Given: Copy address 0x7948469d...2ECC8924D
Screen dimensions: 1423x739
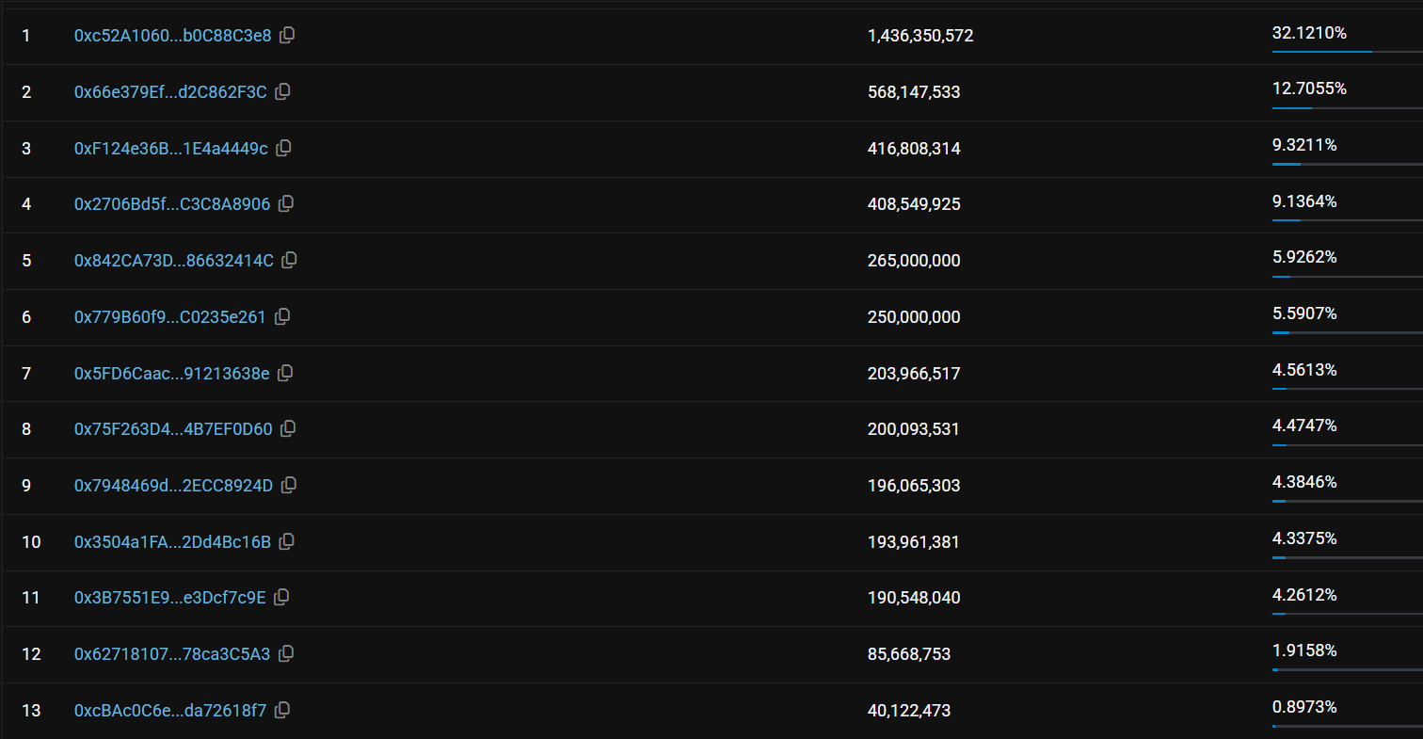Looking at the screenshot, I should 289,485.
